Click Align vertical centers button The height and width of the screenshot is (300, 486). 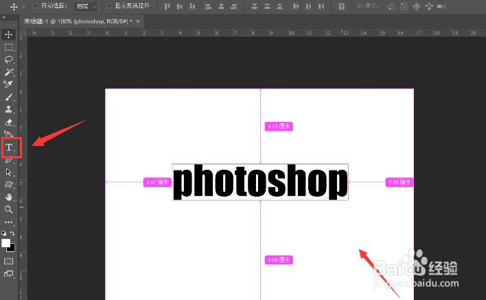pos(179,6)
